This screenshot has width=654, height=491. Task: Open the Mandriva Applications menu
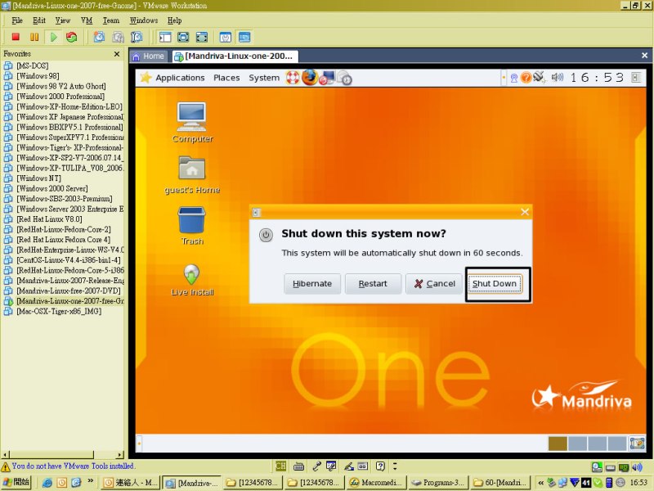[180, 78]
